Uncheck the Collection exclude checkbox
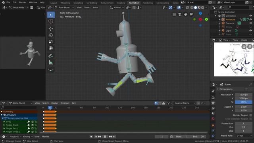The image size is (254, 143). pos(219,16)
